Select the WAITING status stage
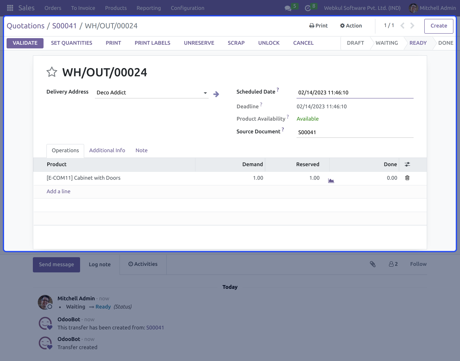This screenshot has width=460, height=361. pyautogui.click(x=386, y=43)
